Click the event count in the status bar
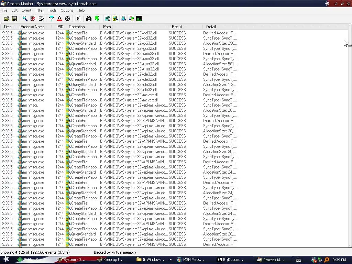352x264 pixels. pos(35,252)
